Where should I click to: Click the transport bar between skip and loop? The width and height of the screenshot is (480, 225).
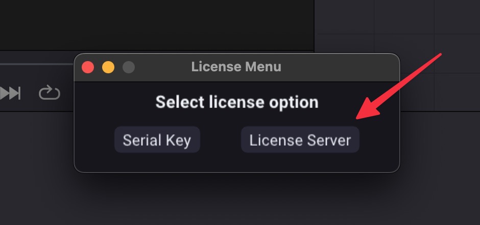coord(30,93)
